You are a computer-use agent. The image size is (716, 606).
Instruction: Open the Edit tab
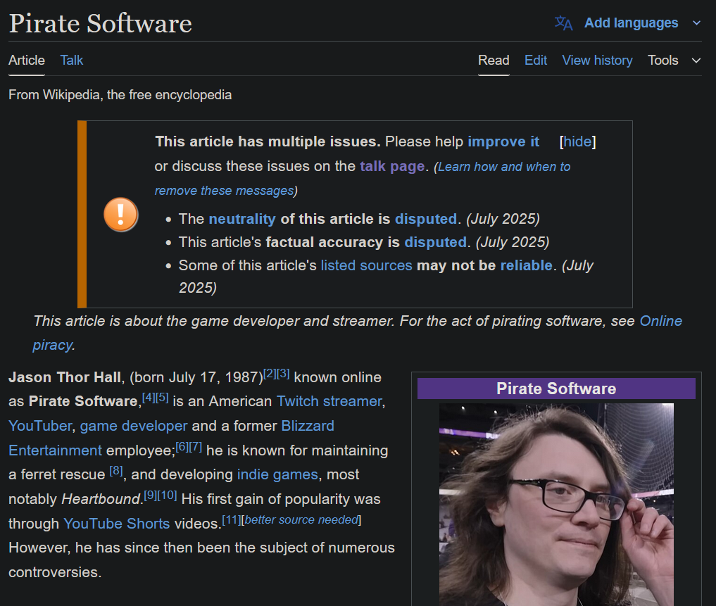536,61
